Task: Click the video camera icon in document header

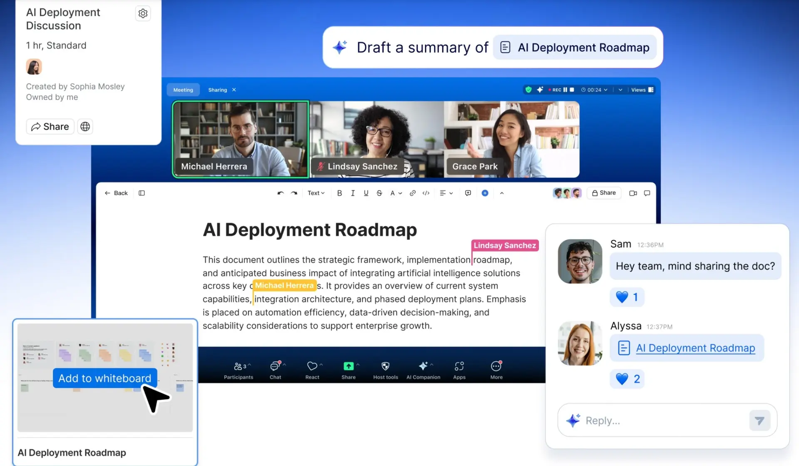Action: (633, 193)
